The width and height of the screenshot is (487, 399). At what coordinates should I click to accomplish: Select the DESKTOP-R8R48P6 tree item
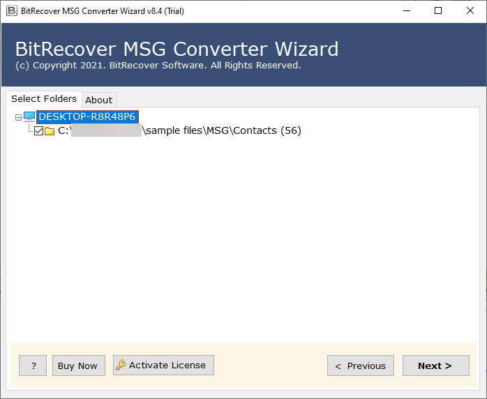coord(87,116)
